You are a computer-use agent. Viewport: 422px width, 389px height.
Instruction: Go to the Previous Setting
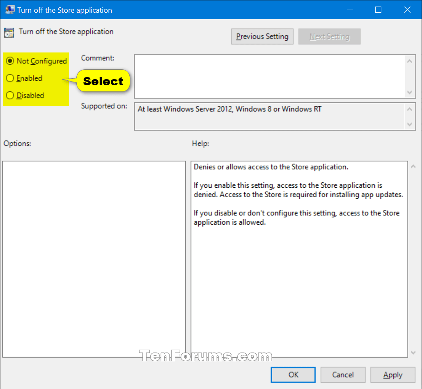[x=262, y=36]
